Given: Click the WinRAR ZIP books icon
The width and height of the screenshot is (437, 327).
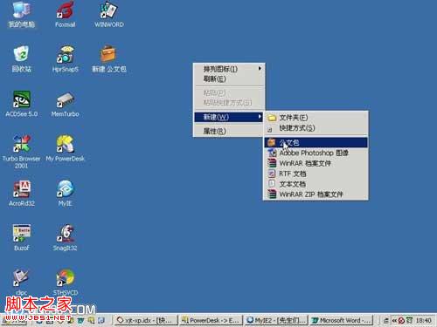Looking at the screenshot, I should [272, 194].
